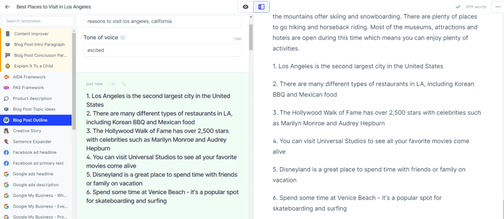Click the Google ads description logo icon
The image size is (504, 219).
6,185
